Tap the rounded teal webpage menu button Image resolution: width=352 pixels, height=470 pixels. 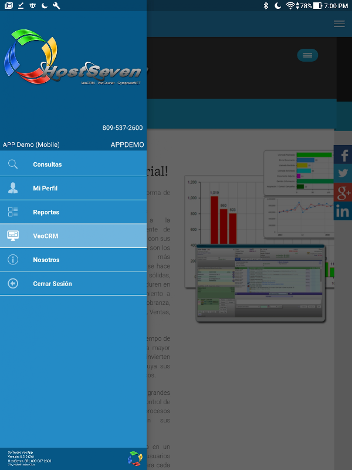point(307,55)
